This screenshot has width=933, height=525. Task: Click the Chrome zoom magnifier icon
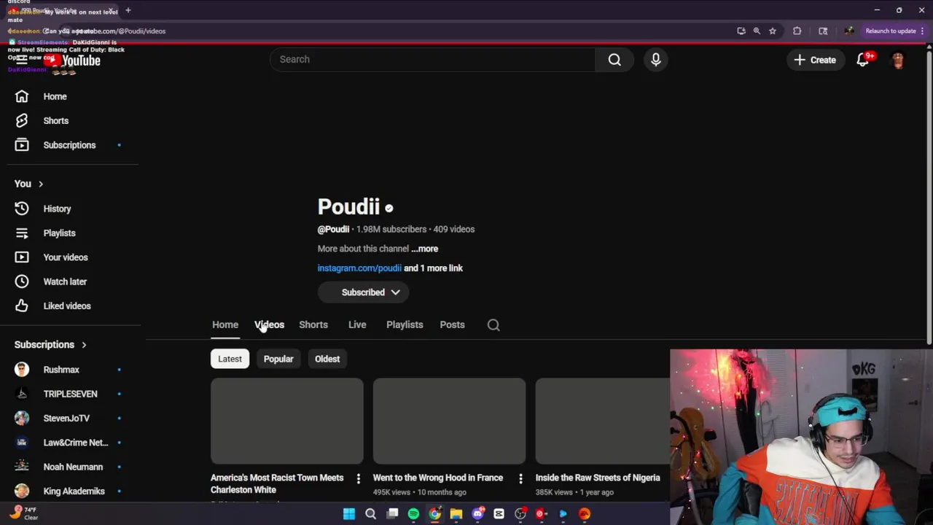point(757,31)
